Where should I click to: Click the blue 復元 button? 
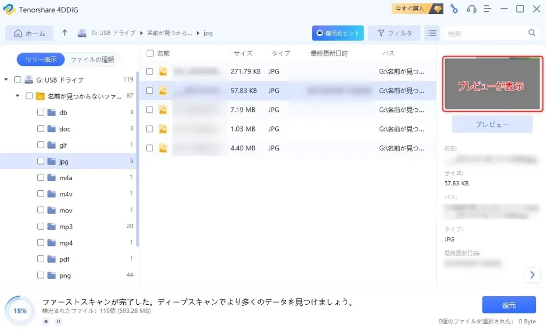tap(509, 305)
